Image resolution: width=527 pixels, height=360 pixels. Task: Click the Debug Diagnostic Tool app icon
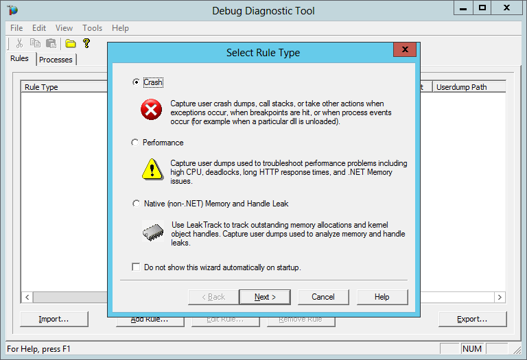pos(12,10)
